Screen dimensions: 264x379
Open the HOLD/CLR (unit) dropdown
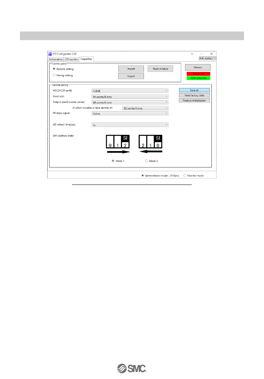pyautogui.click(x=130, y=91)
